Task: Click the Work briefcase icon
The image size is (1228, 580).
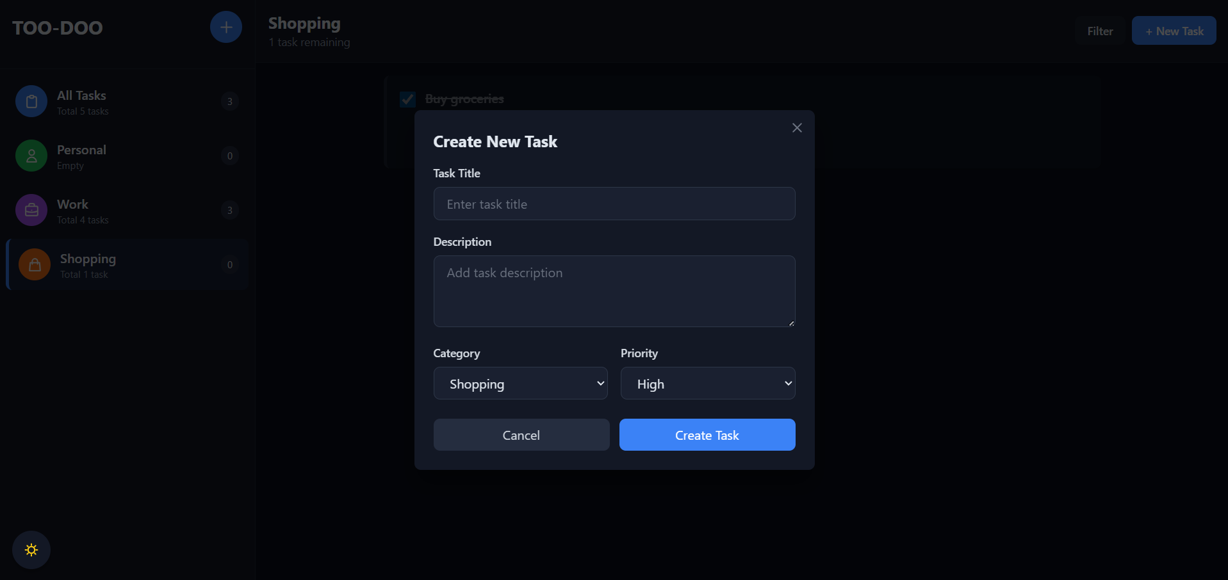Action: (31, 211)
